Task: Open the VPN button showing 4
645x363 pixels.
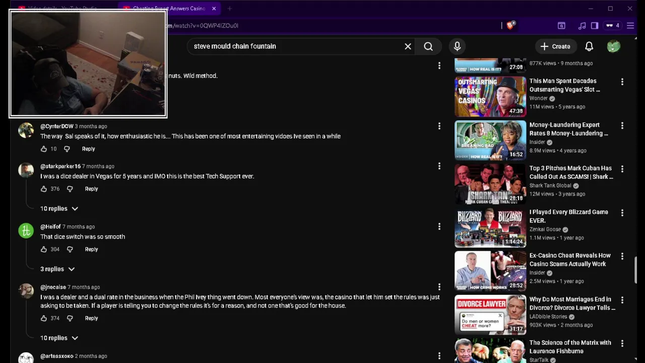Action: (x=612, y=26)
